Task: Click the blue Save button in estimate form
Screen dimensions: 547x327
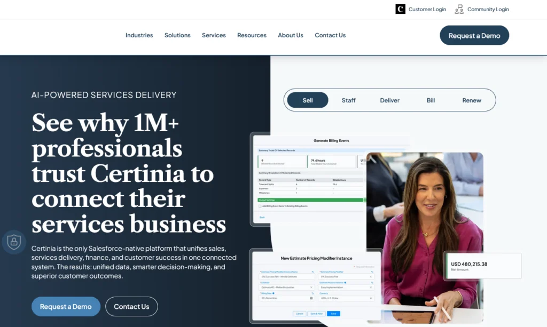Action: click(333, 314)
